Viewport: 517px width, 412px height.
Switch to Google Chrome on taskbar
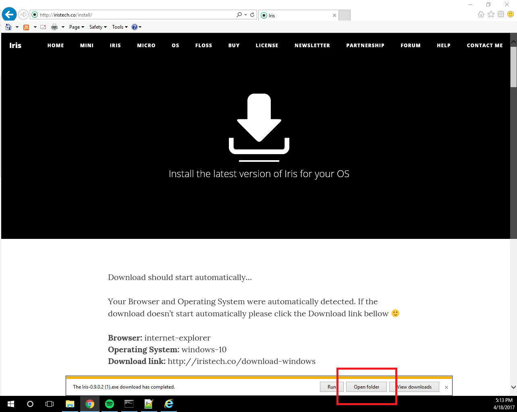click(90, 404)
